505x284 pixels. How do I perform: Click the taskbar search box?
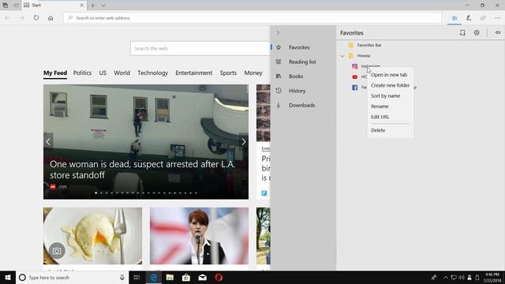[x=72, y=277]
